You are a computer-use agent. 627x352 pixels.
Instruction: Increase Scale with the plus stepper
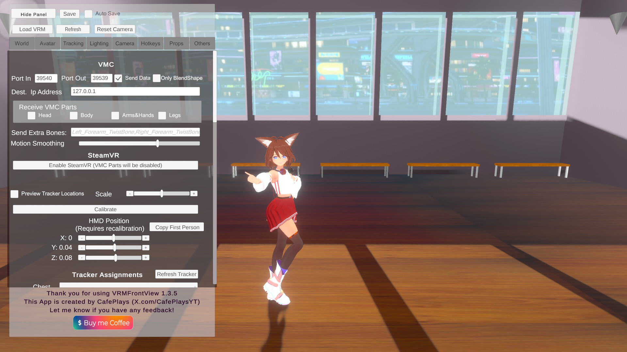(193, 193)
